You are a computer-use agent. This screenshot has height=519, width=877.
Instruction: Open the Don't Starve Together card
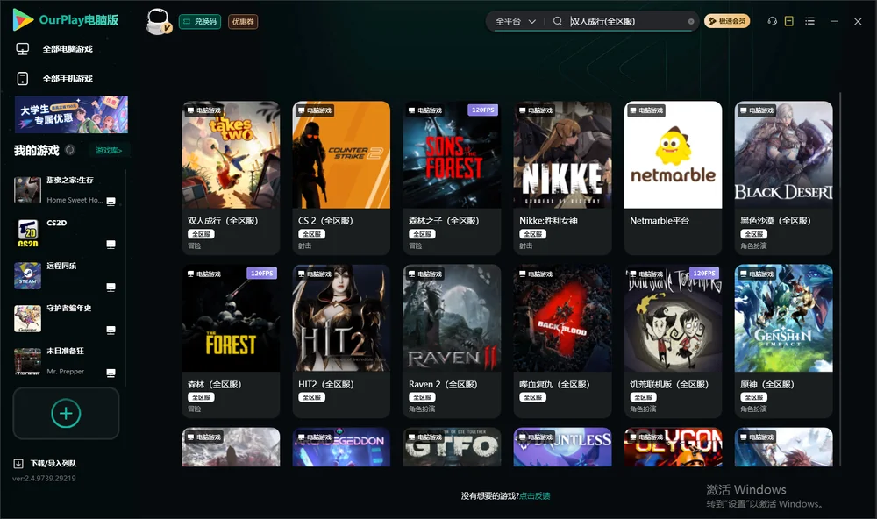tap(673, 341)
